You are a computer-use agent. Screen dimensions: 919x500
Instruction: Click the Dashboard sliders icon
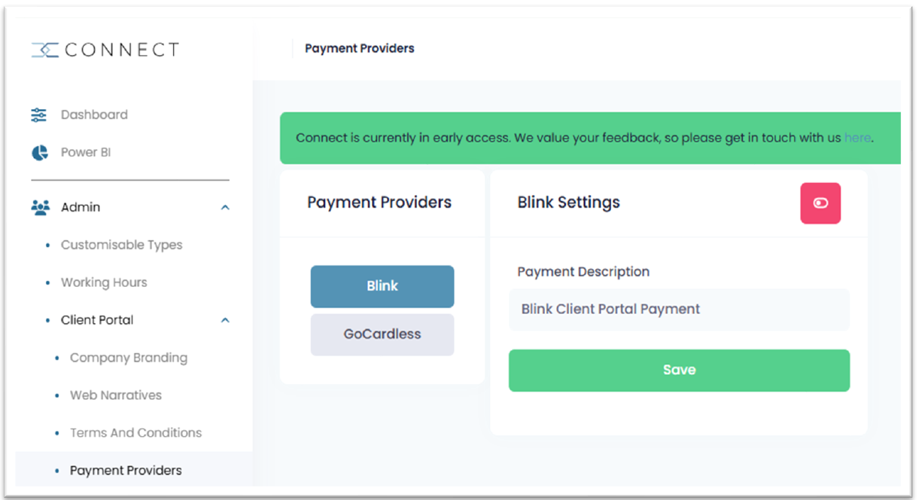(x=38, y=114)
